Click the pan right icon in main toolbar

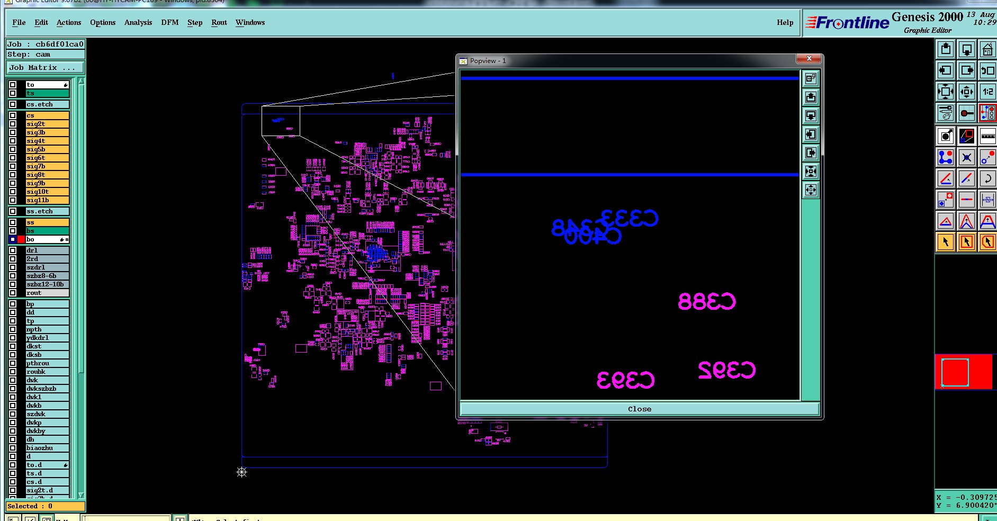(x=967, y=70)
